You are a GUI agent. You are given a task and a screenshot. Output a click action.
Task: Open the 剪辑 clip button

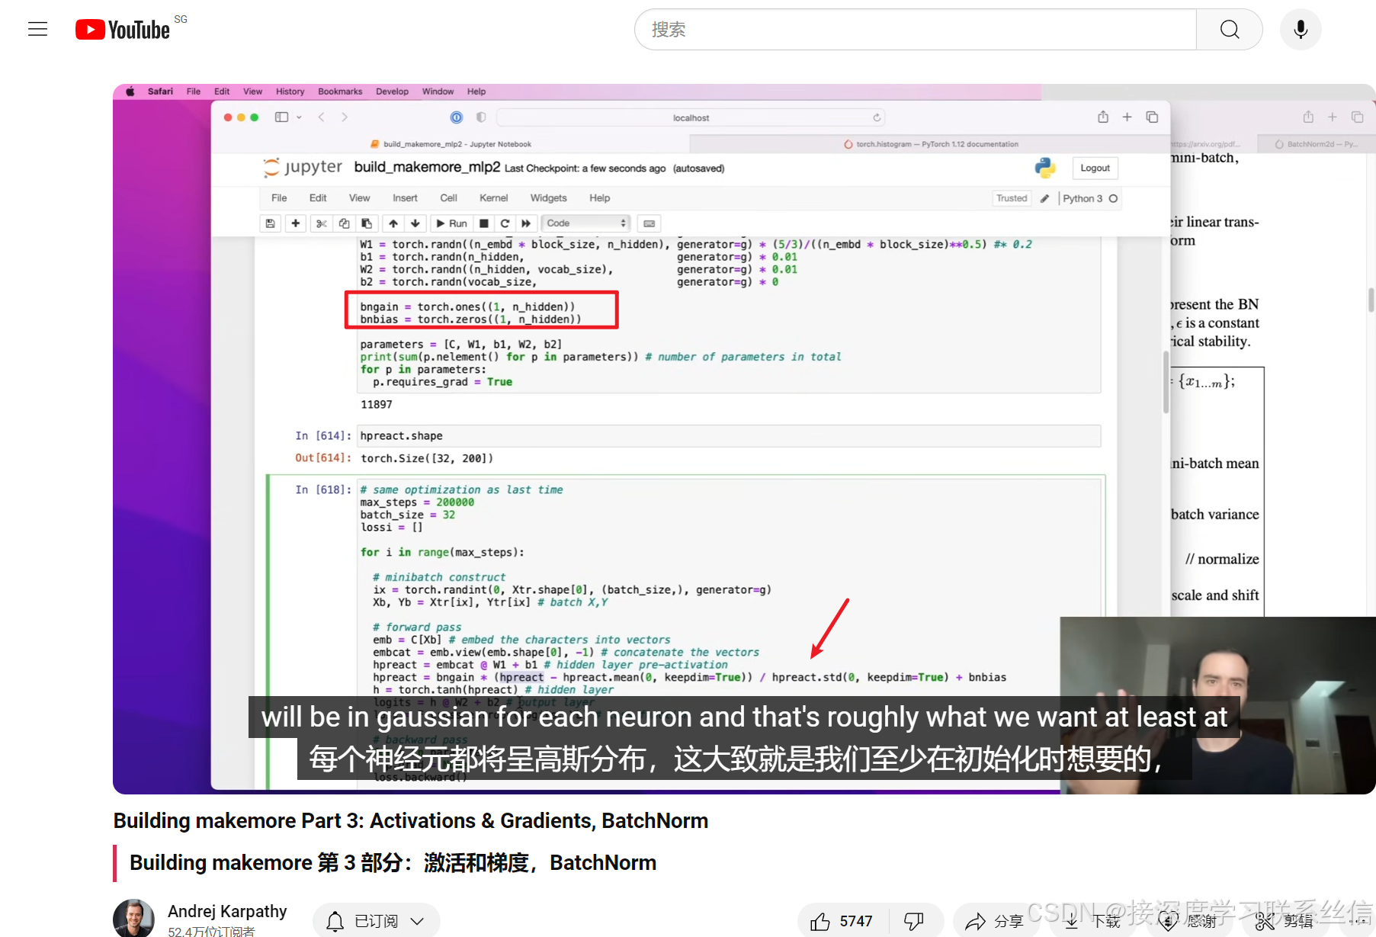(1285, 921)
